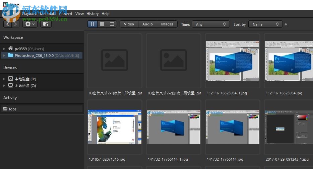Toggle the Video filter
Image resolution: width=313 pixels, height=169 pixels.
coord(129,24)
